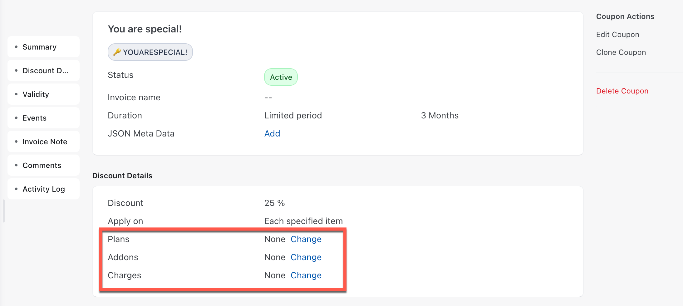Image resolution: width=683 pixels, height=306 pixels.
Task: Navigate to Comments section
Action: click(x=42, y=165)
